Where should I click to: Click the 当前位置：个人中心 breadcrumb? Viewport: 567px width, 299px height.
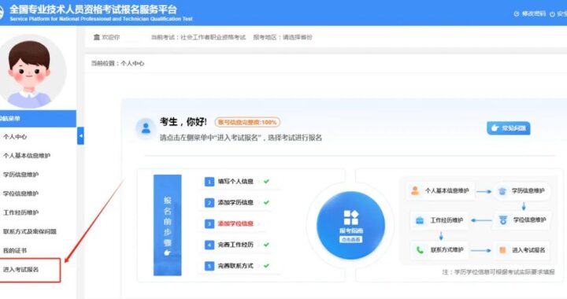(x=117, y=63)
